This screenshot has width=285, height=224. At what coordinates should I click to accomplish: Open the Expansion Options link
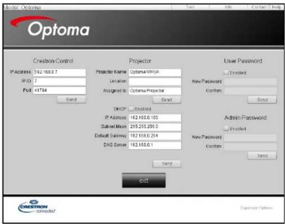click(257, 208)
